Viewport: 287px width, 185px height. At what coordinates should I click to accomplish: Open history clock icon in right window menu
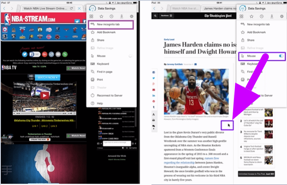[x=262, y=16]
